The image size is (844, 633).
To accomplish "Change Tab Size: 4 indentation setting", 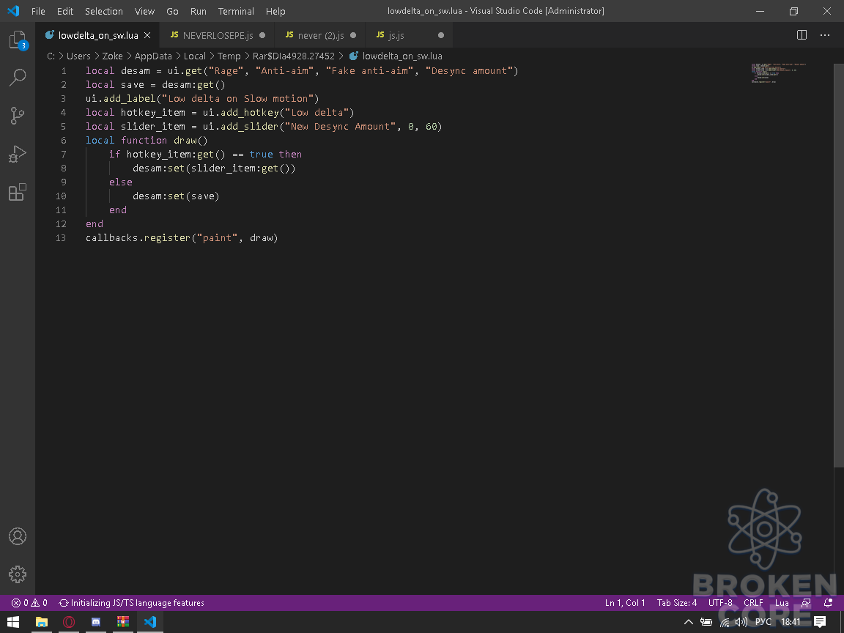I will pos(677,603).
